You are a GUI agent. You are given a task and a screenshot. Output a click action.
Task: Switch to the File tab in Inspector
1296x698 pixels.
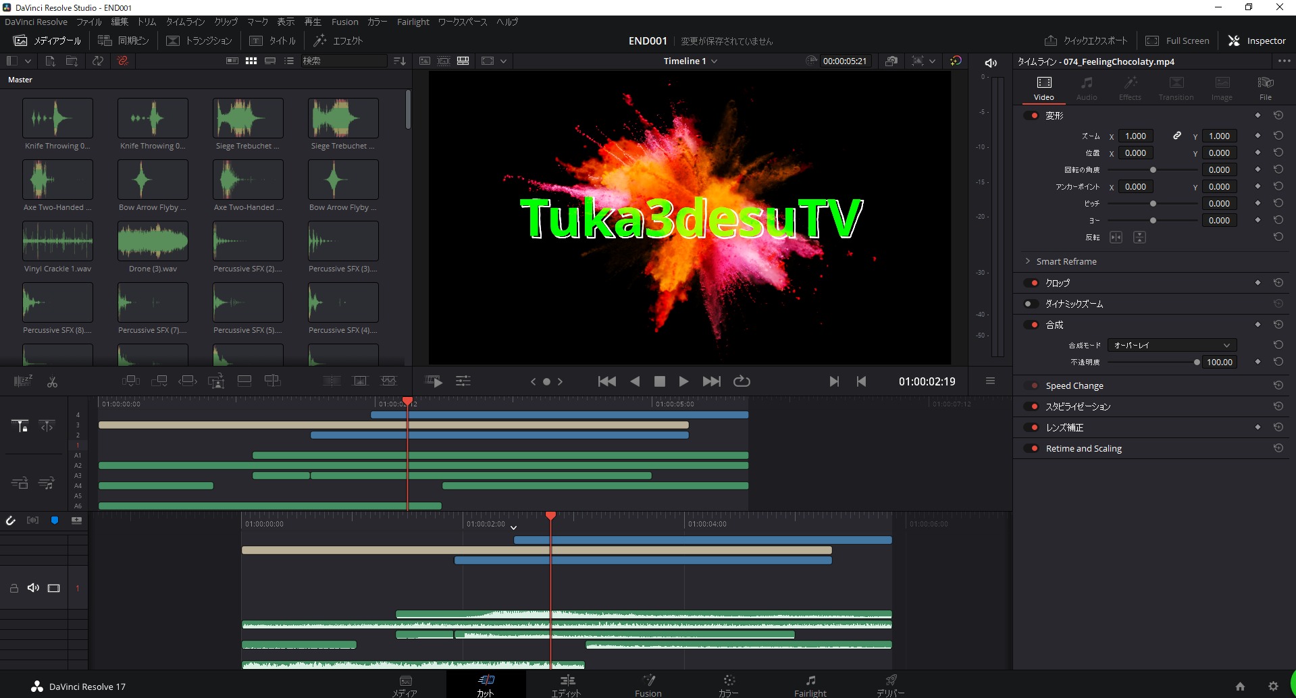coord(1265,87)
